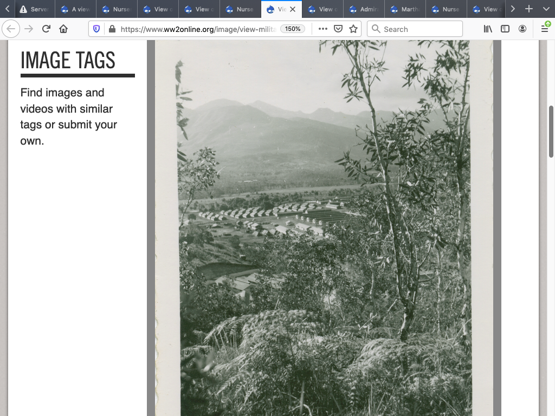Open the Library bookmarks and history icon

coord(488,29)
